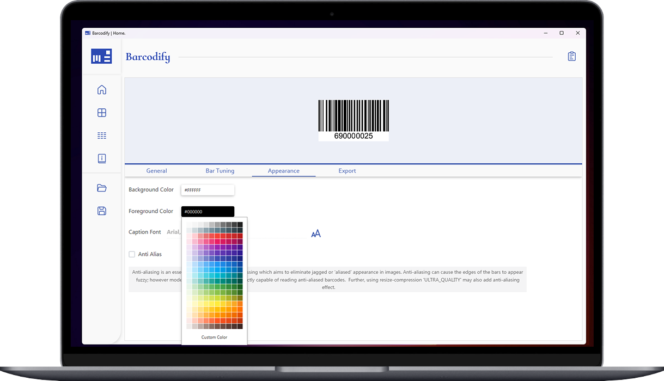Save barcode using the save disk icon

(x=102, y=211)
